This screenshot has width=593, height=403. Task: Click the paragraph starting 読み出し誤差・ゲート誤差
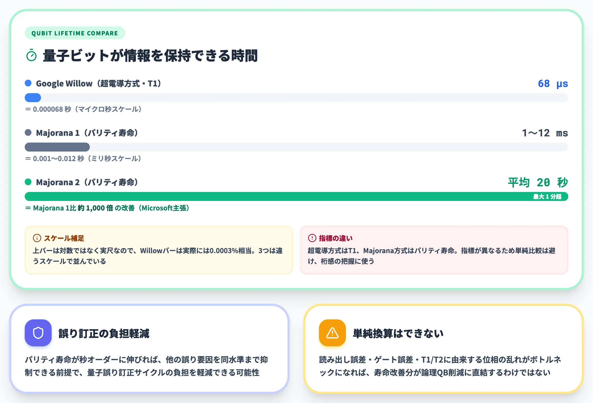440,366
